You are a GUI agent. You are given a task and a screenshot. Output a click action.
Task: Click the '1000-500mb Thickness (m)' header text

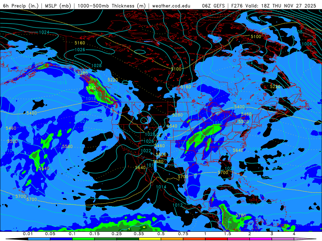(x=111, y=6)
